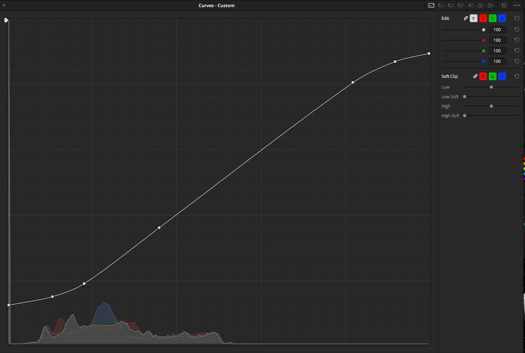525x353 pixels.
Task: Close the Curves panel with the X
Action: [x=4, y=5]
